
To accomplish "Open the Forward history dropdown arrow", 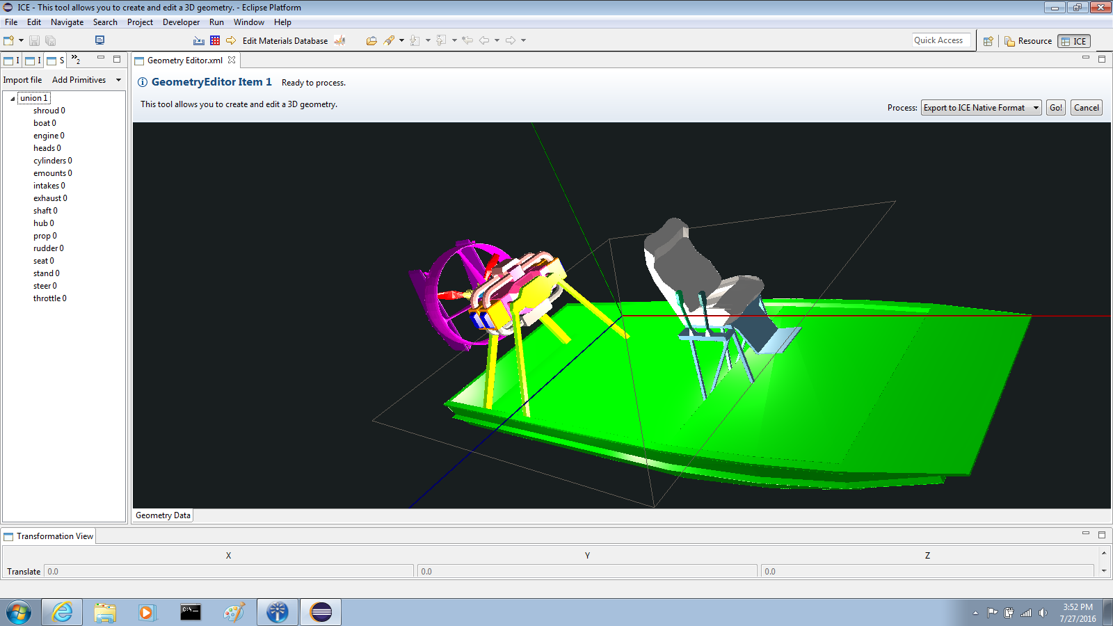I will 523,40.
